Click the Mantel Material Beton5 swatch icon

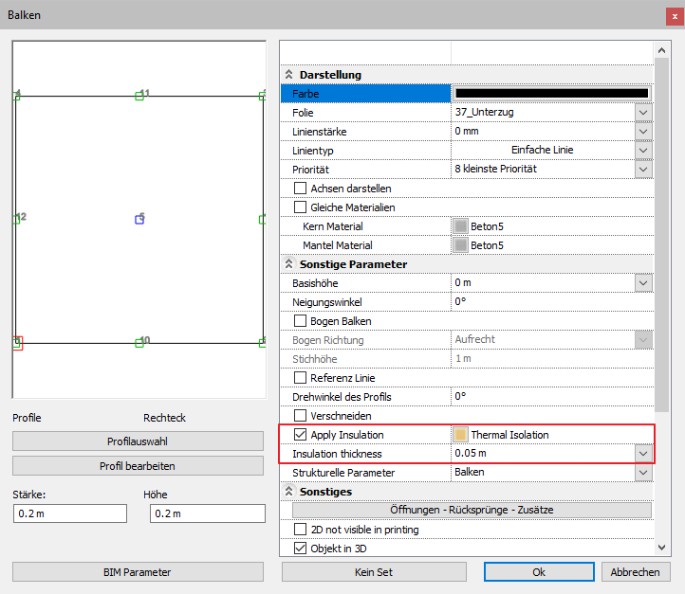click(461, 245)
